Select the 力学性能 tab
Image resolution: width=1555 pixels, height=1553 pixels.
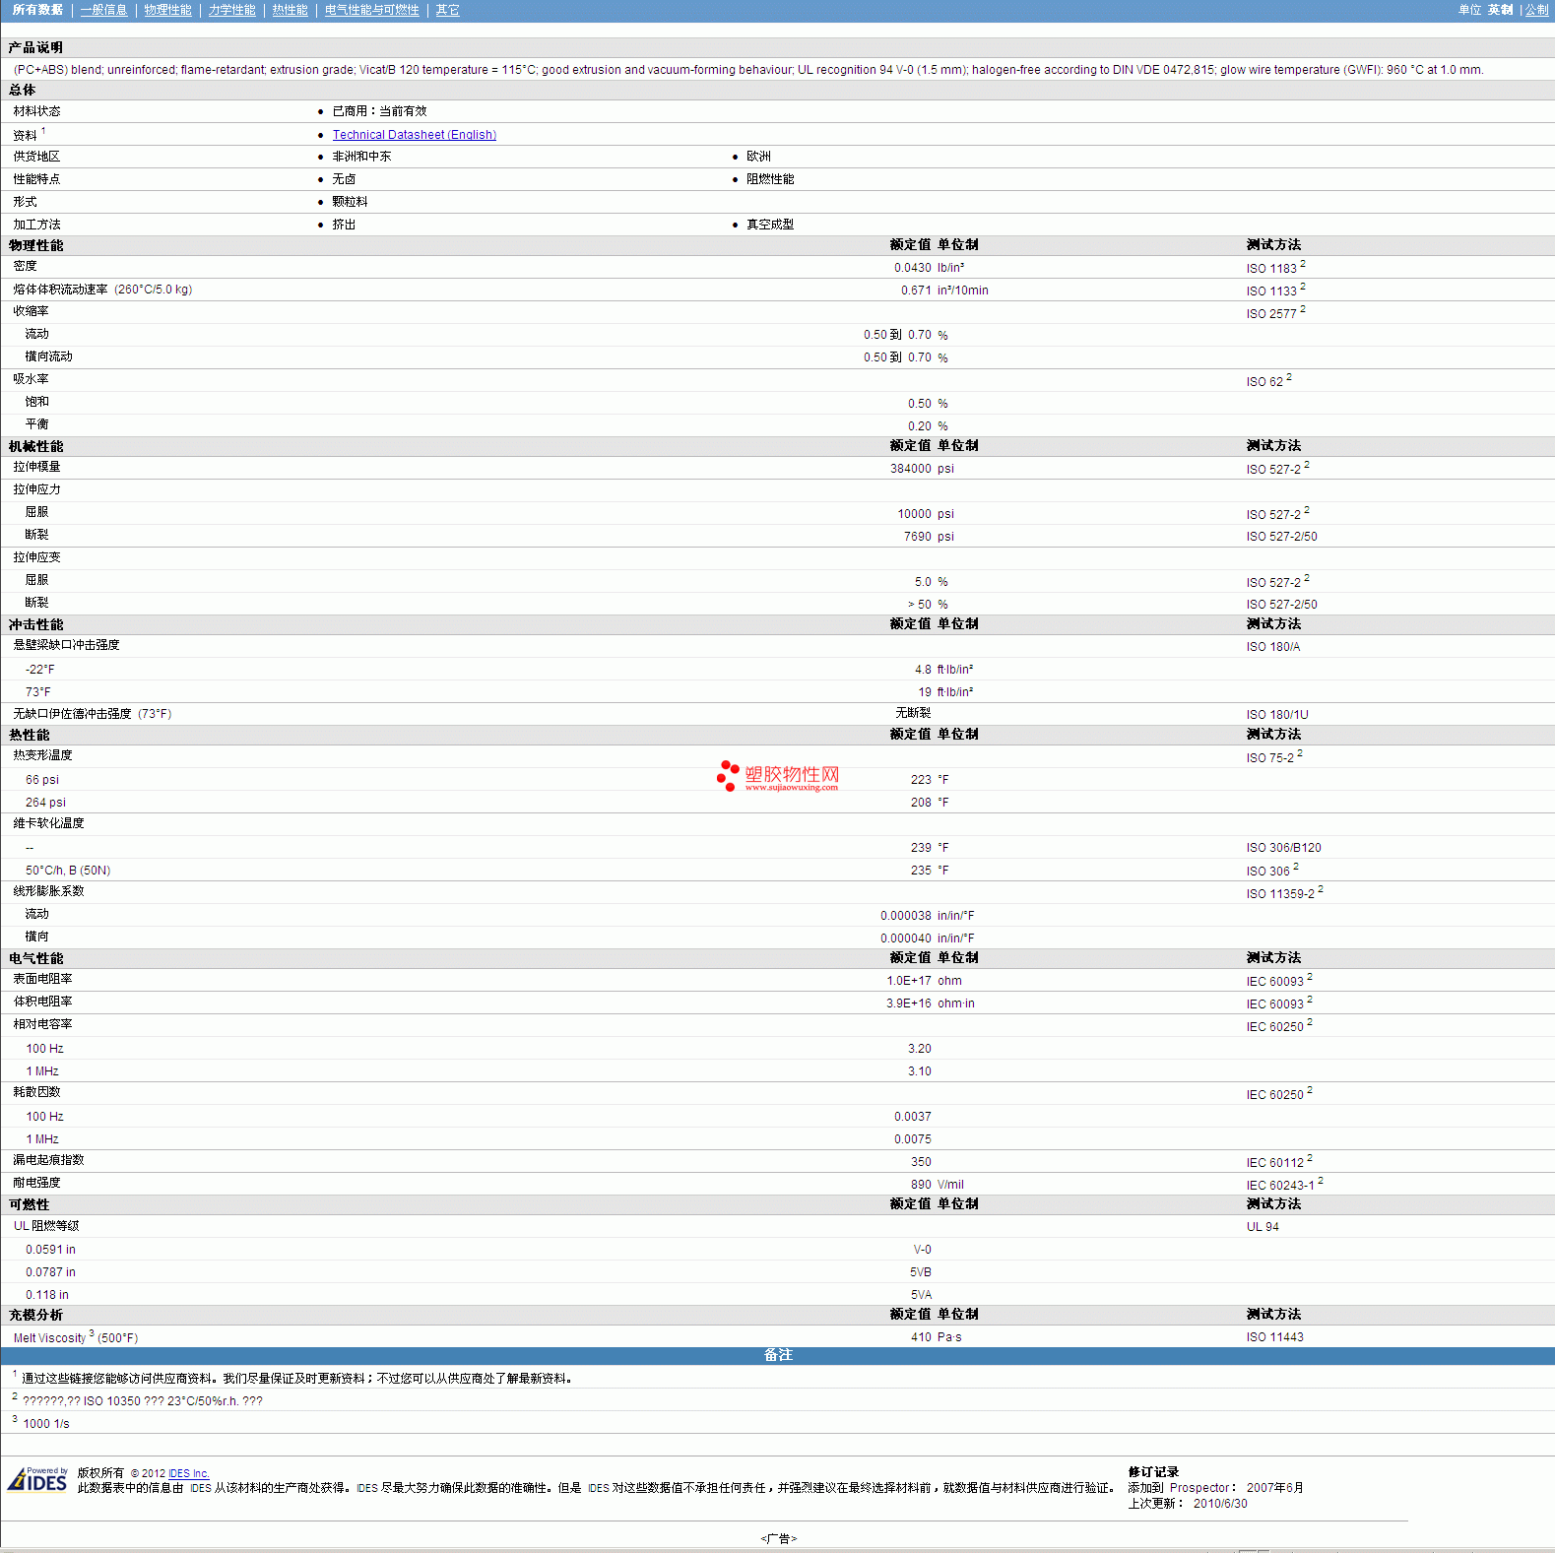[x=231, y=10]
